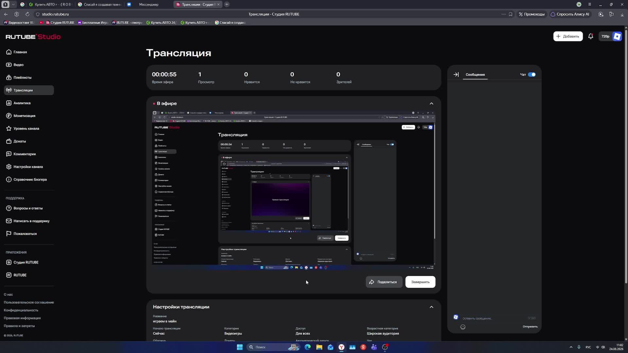Screen dimensions: 628x353
Task: Open the media playback icon in browser toolbar
Action: (601, 14)
